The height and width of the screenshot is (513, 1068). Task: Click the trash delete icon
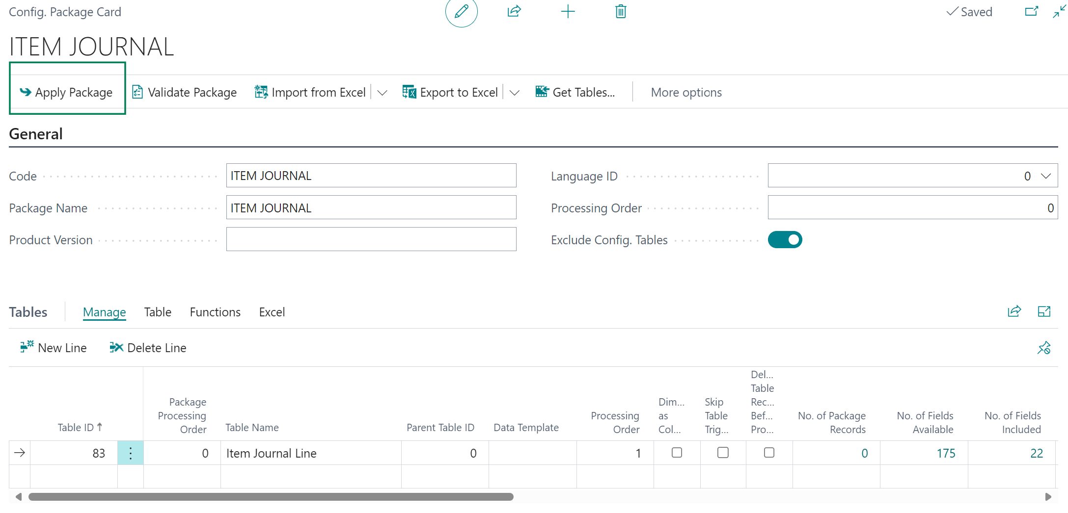coord(621,11)
